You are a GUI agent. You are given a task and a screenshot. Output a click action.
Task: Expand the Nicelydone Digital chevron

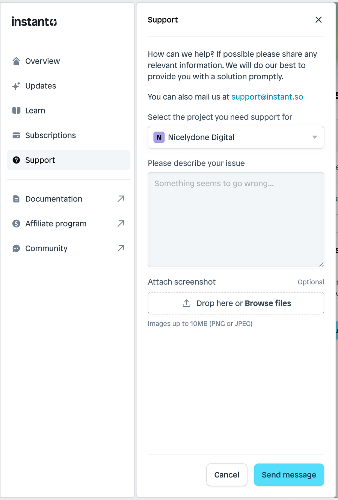point(314,137)
